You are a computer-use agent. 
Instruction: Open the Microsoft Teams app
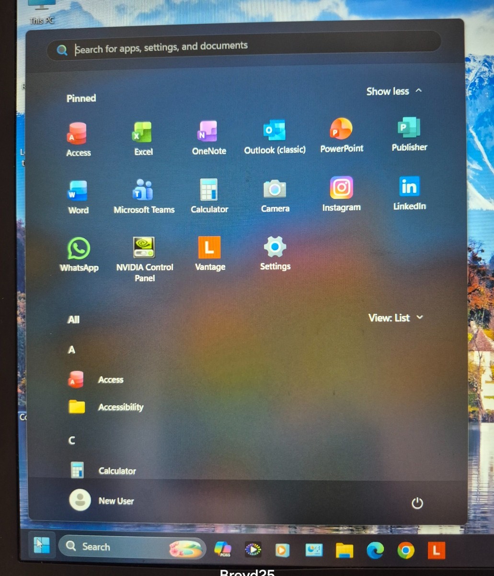pos(144,196)
